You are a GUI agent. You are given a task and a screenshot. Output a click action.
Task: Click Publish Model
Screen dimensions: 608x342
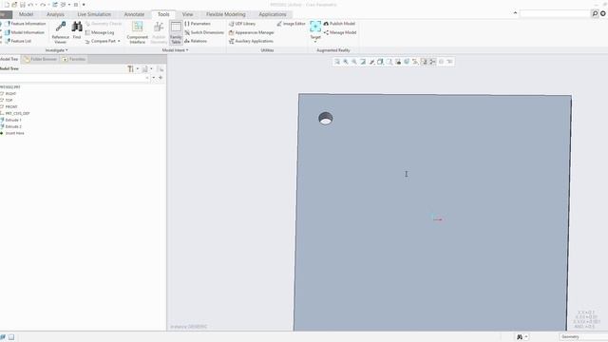pos(339,24)
